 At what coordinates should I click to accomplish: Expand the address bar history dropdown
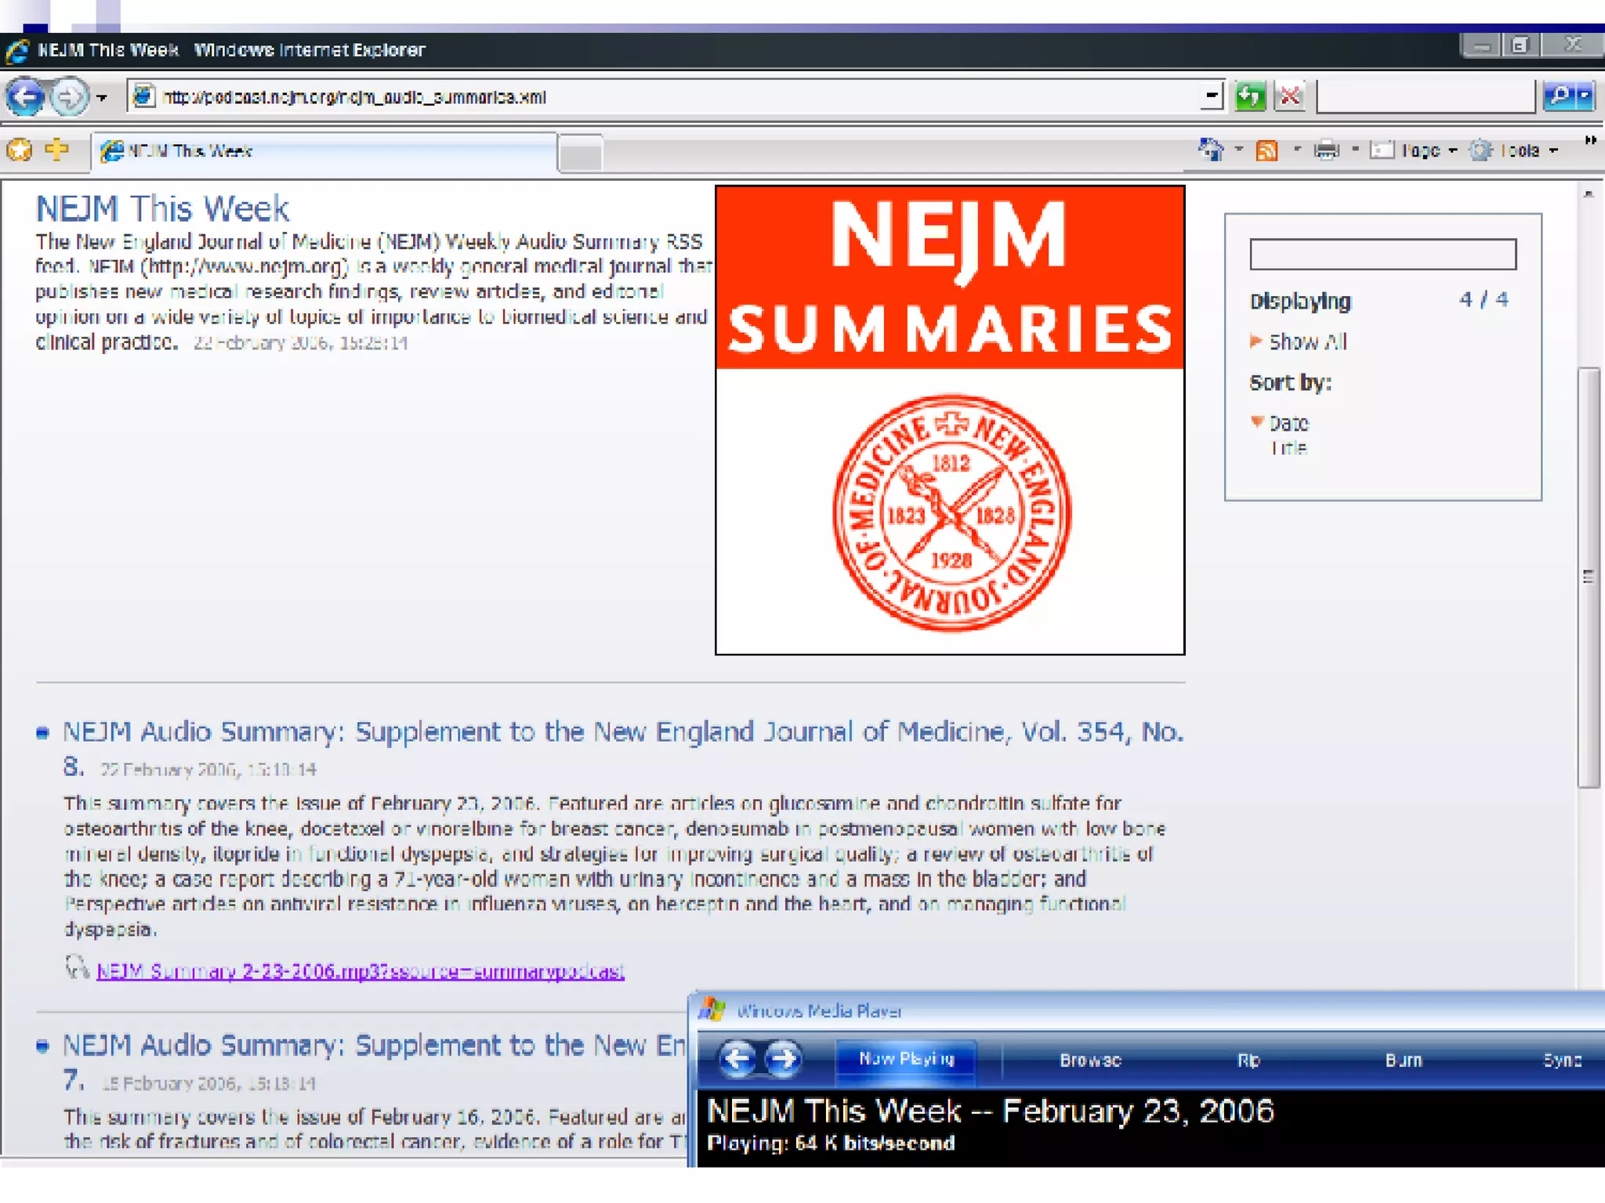pos(1212,97)
